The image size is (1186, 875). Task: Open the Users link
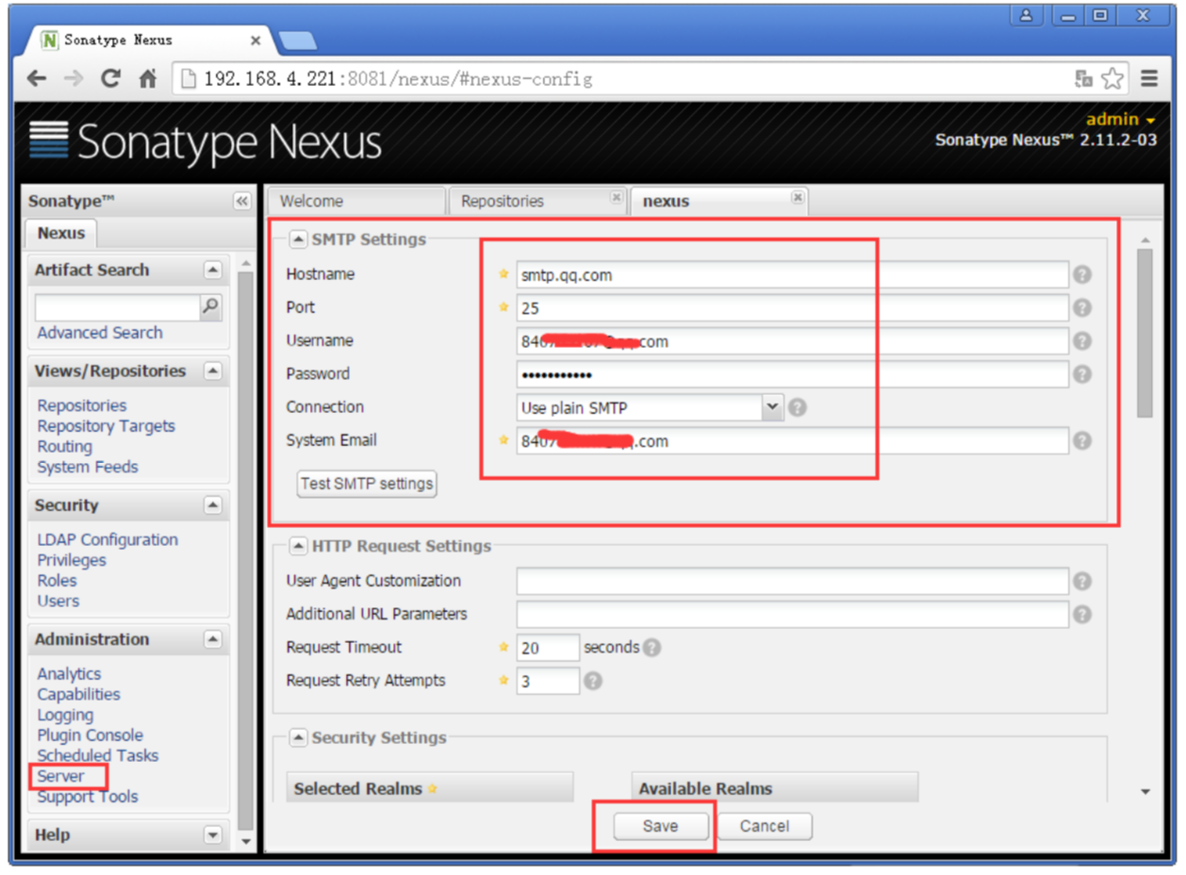[58, 601]
